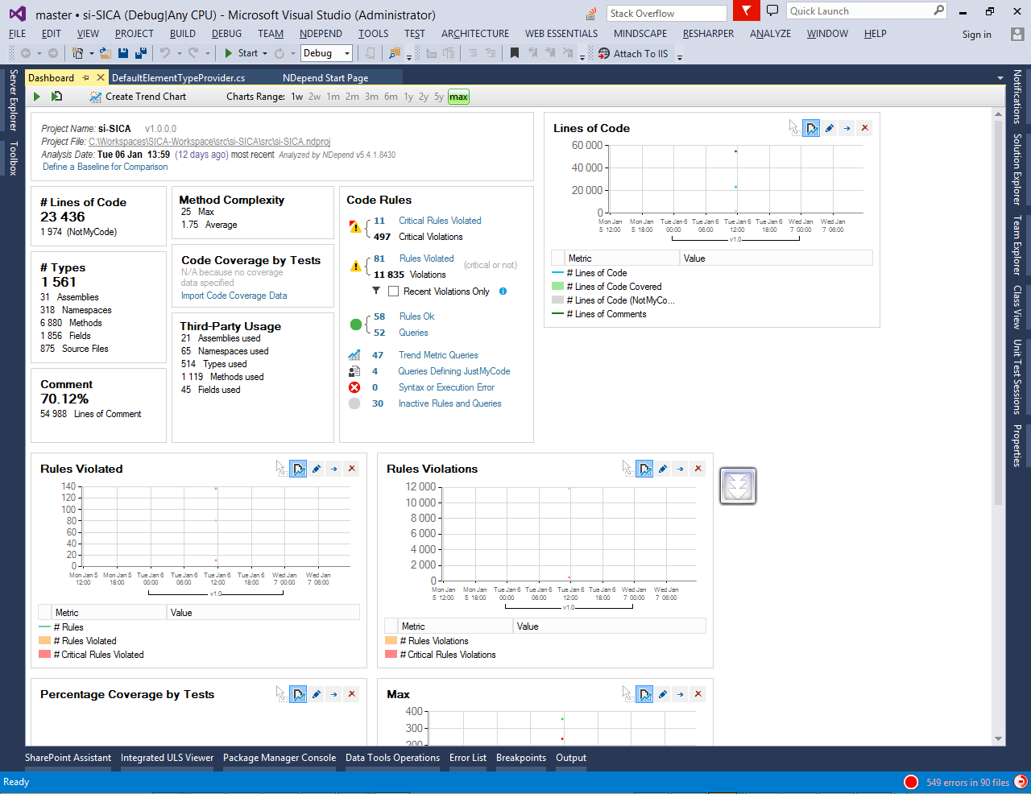Edit the Max chart with pencil icon

click(663, 694)
